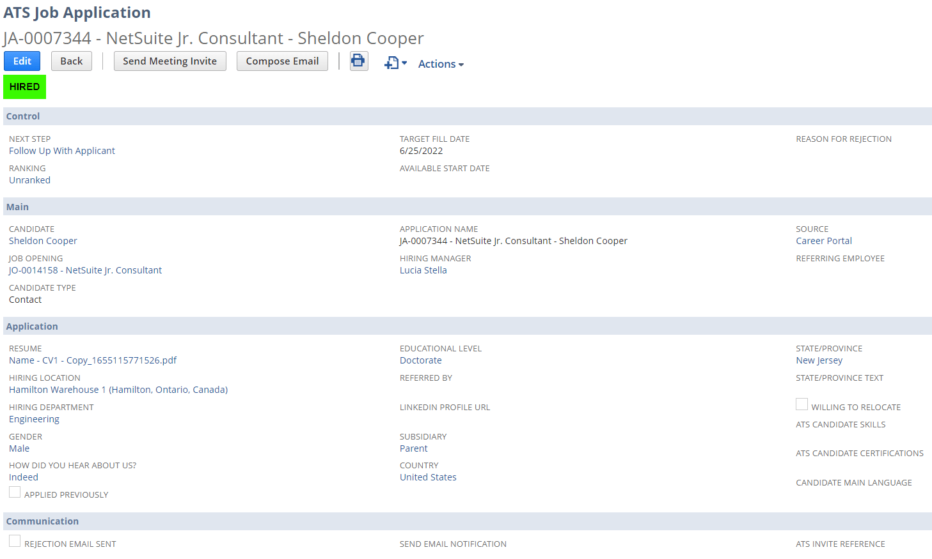Open Follow Up With Applicant link

tap(62, 151)
